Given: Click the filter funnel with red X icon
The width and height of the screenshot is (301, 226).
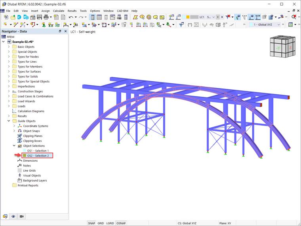Looking at the screenshot, I should pyautogui.click(x=228, y=17).
